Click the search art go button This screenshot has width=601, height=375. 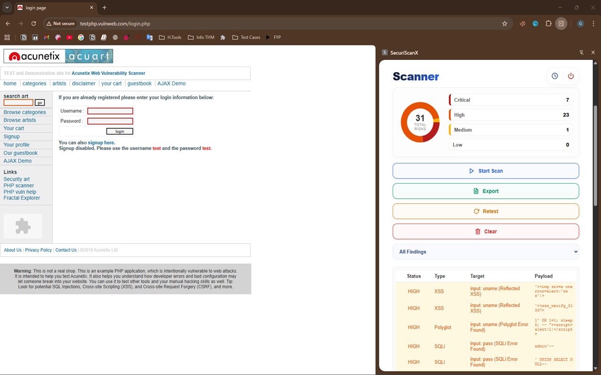(40, 103)
